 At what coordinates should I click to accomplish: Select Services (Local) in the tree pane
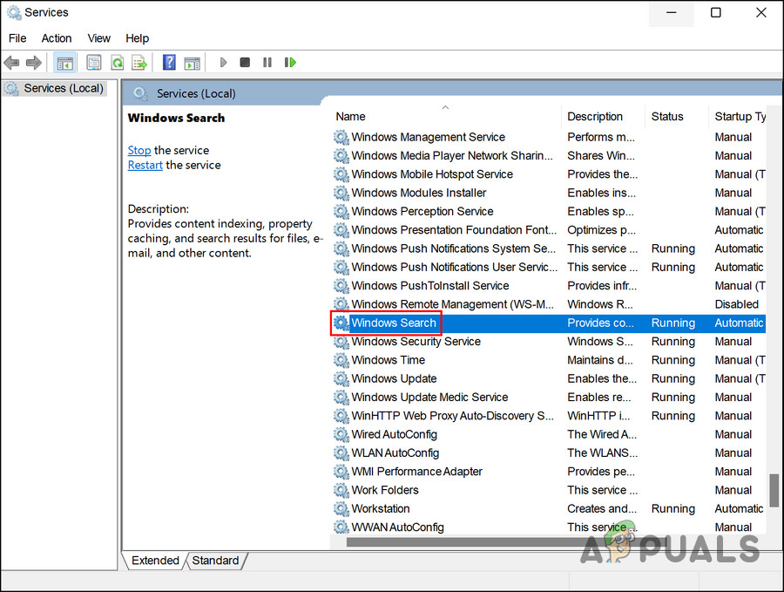55,89
